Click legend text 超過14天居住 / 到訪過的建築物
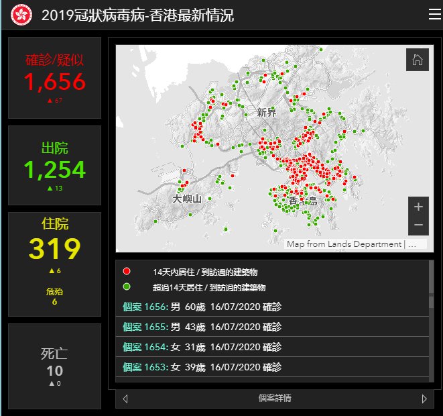The height and width of the screenshot is (416, 443). (x=209, y=288)
